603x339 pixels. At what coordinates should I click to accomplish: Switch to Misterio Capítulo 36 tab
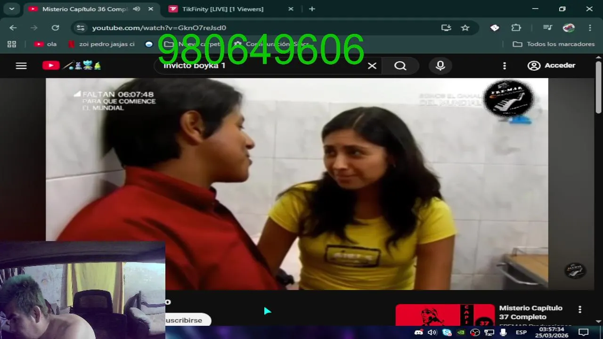click(85, 9)
